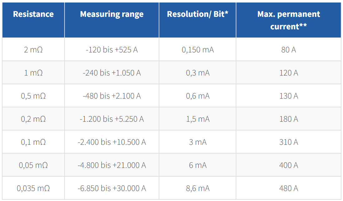Image resolution: width=343 pixels, height=201 pixels.
Task: Click the 480 A max current cell
Action: point(288,188)
